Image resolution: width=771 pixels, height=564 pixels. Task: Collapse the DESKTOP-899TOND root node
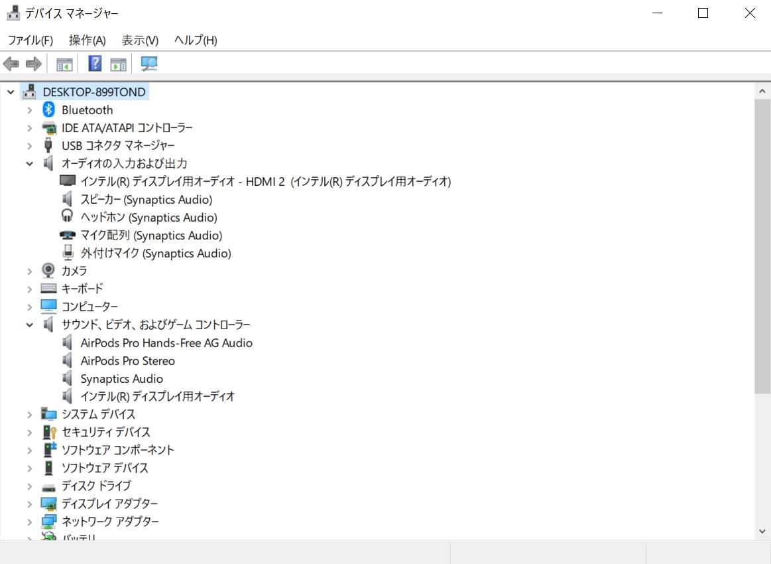click(11, 92)
